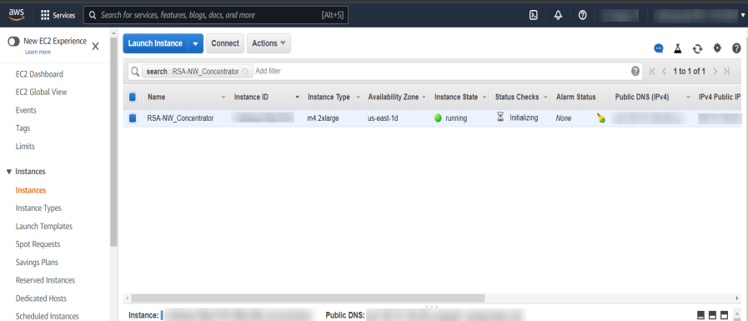The width and height of the screenshot is (748, 321).
Task: Click the m4.2xlarge instance type cell
Action: [x=323, y=118]
